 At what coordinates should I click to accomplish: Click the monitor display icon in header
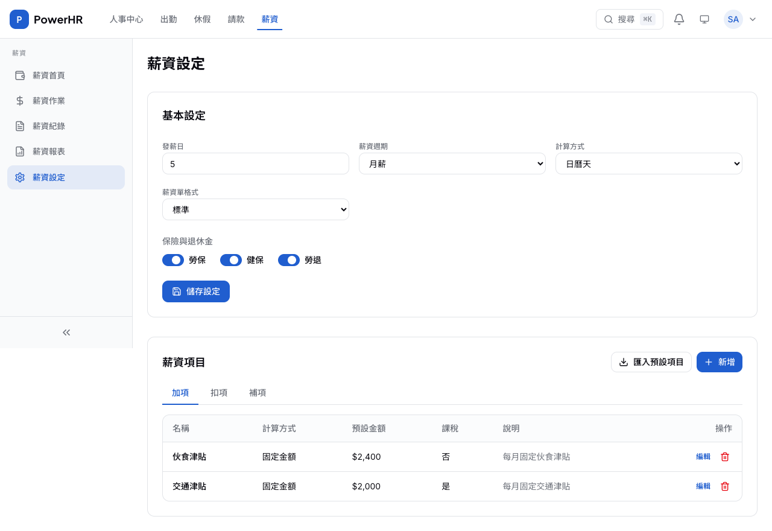click(704, 19)
